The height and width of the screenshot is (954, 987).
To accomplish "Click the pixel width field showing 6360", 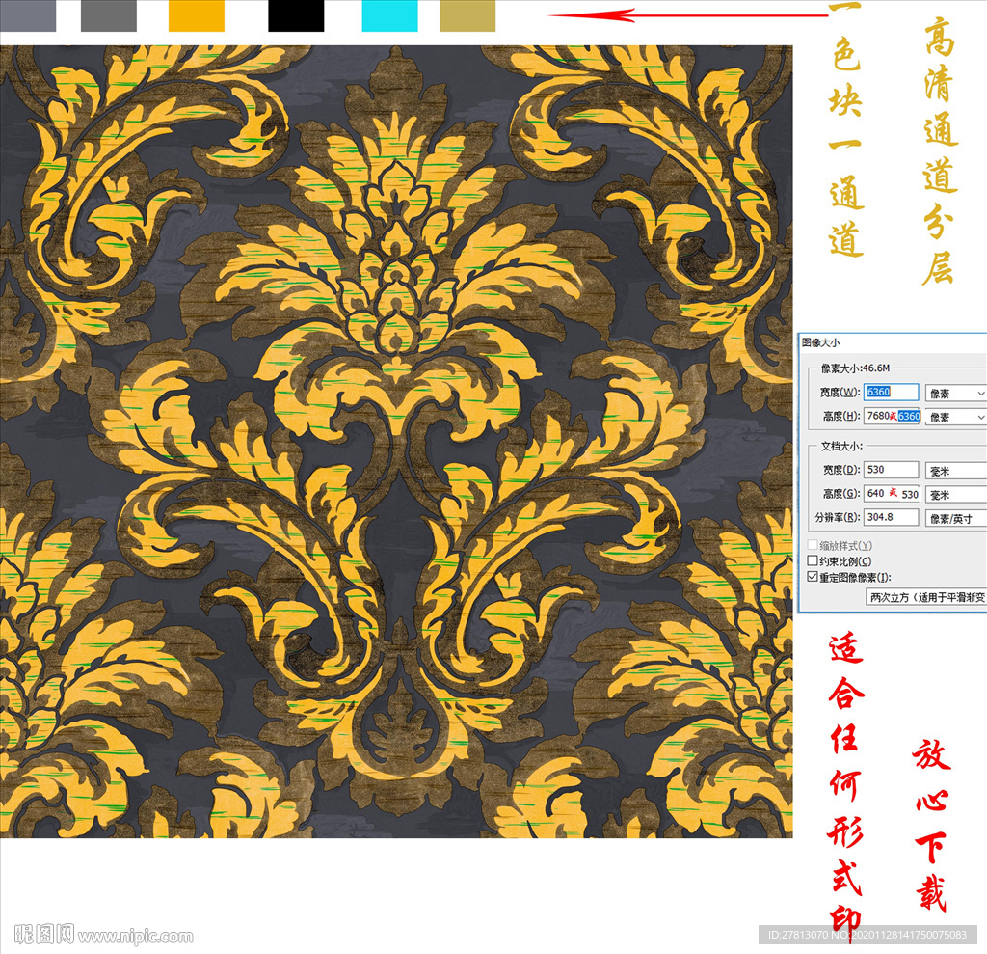I will click(891, 392).
